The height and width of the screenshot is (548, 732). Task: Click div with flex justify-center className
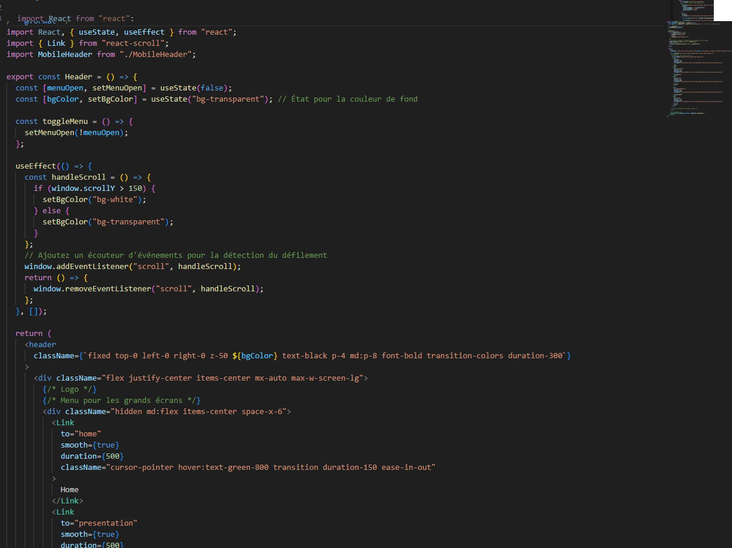[x=201, y=378]
